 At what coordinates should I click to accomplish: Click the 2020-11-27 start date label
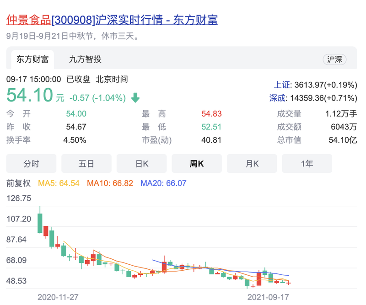58,297
